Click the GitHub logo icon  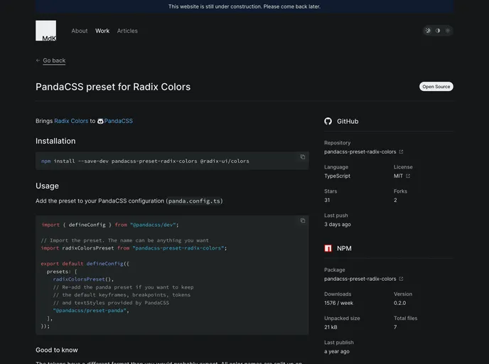tap(328, 122)
